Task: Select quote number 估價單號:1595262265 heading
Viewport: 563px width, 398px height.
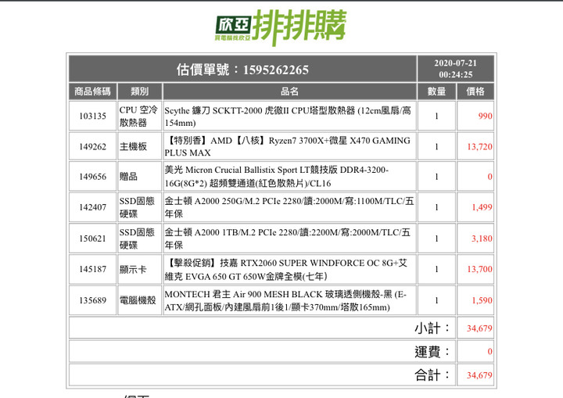Action: point(242,70)
